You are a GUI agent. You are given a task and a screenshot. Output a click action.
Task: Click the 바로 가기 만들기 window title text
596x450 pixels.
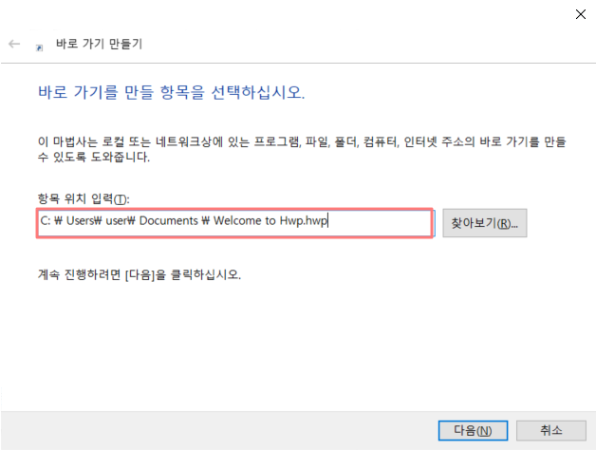tap(100, 44)
